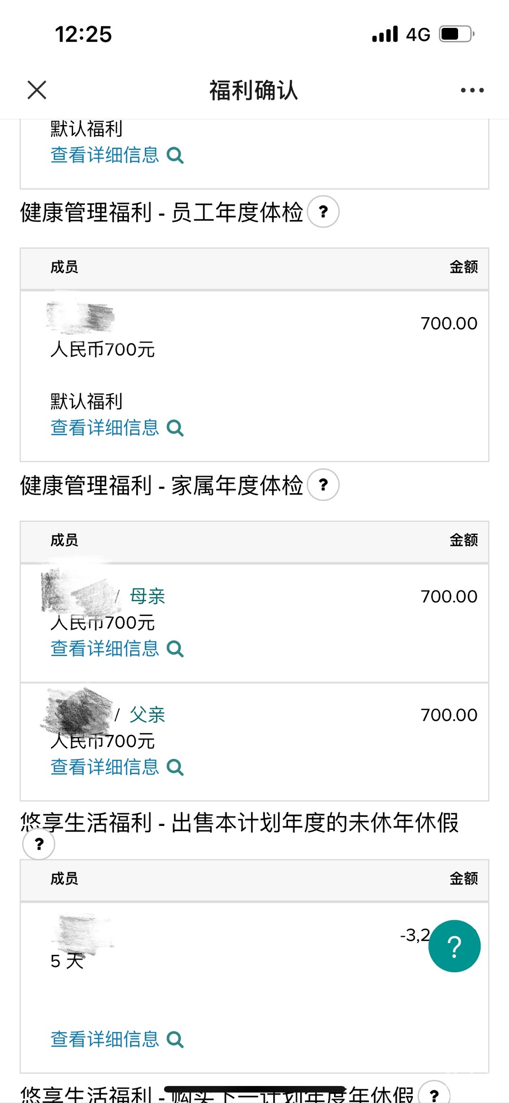Screen dimensions: 509x1103
Task: Select the 父亲 relation label
Action: tap(148, 715)
